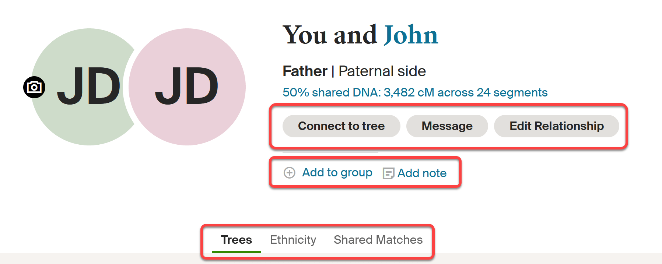
Task: Click the plus icon beside Add to group
Action: coord(289,172)
